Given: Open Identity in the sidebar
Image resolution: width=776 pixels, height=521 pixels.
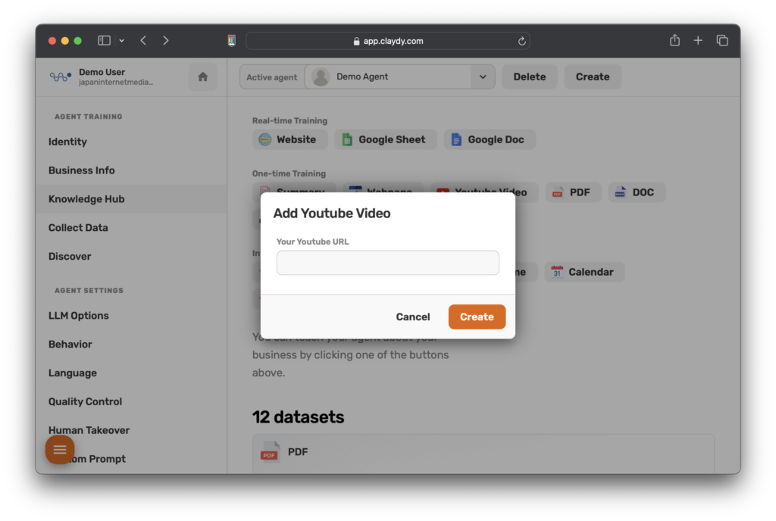Looking at the screenshot, I should coord(67,142).
